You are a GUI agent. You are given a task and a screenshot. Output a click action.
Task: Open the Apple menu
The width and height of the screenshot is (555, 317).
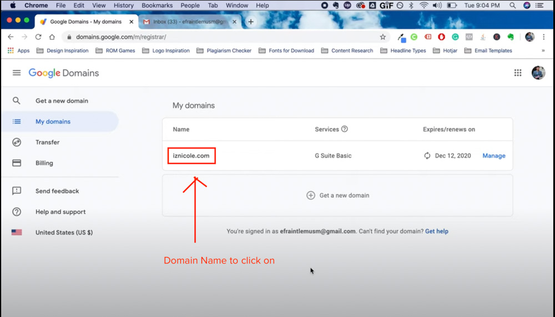[x=13, y=6]
